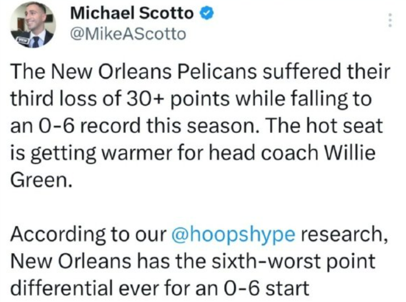Click the word "research," after hoopshype

point(345,235)
